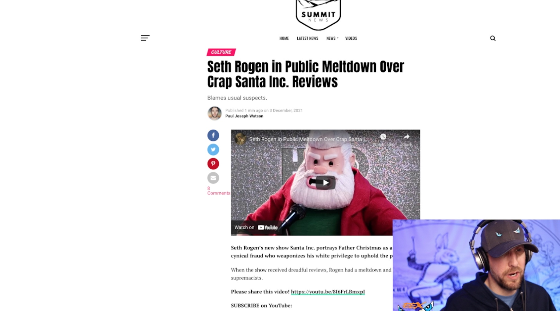Click the author avatar thumbnail

(x=214, y=113)
